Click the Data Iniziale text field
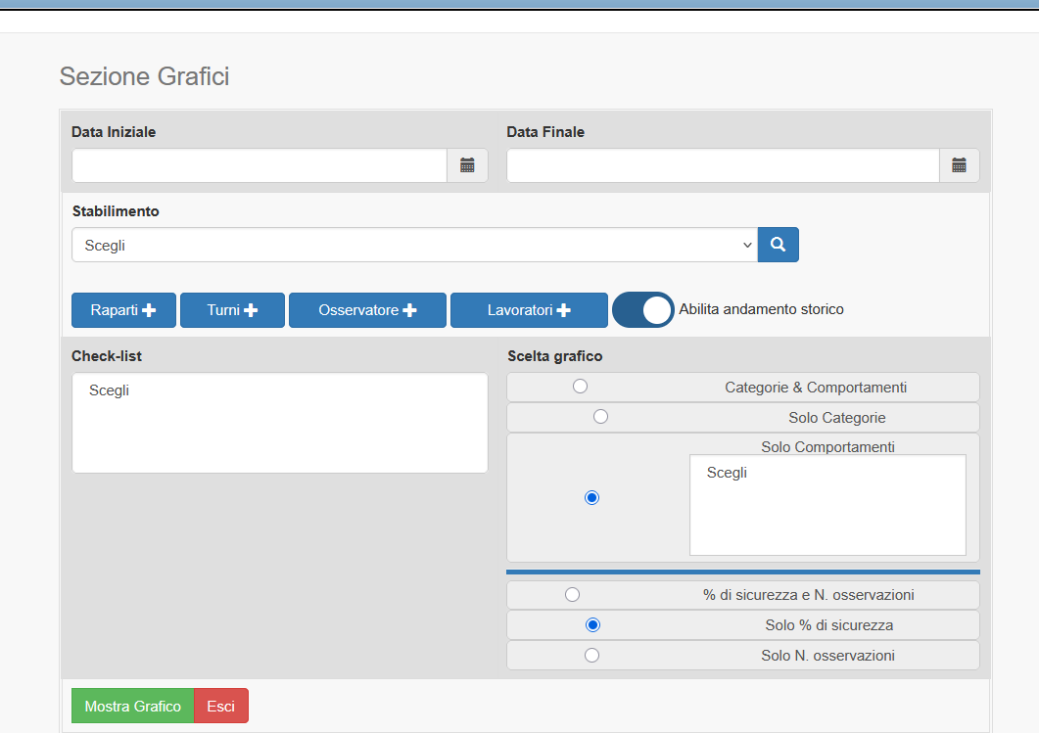Image resolution: width=1039 pixels, height=733 pixels. (260, 165)
